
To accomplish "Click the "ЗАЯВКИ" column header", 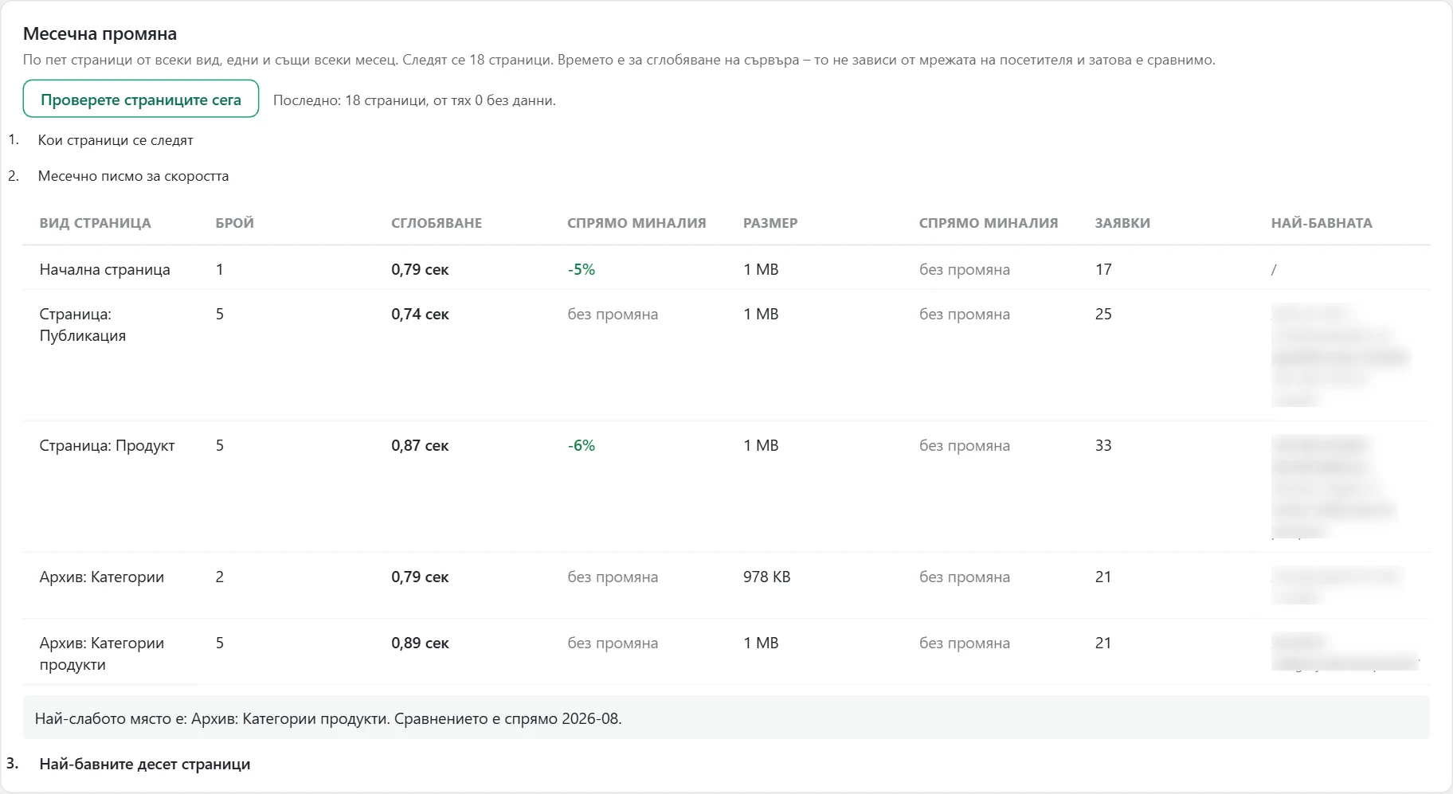I will [1122, 223].
